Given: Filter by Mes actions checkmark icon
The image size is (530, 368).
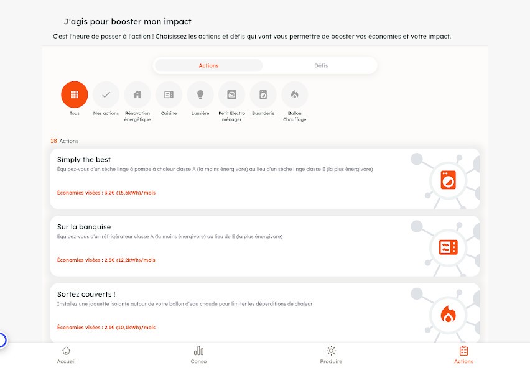Looking at the screenshot, I should pos(106,94).
